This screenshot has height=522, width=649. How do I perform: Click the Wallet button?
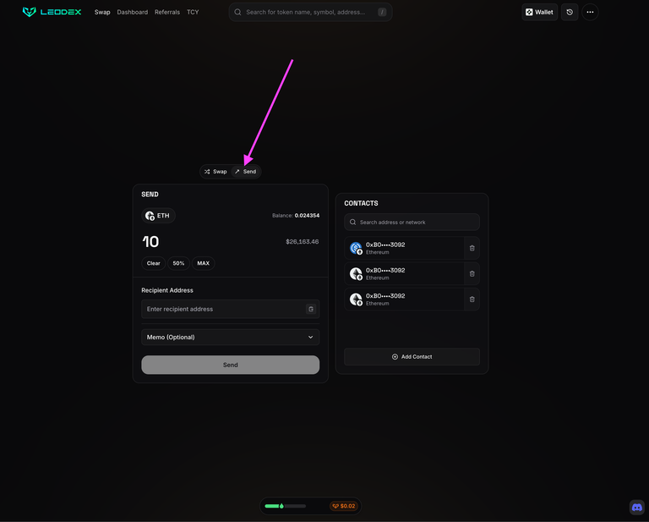click(x=539, y=12)
